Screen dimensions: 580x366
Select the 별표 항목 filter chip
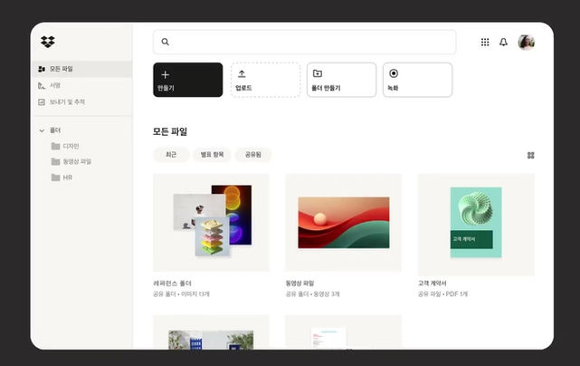tap(212, 155)
